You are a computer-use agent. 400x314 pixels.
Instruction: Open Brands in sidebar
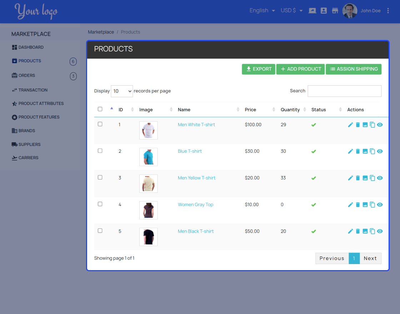coord(24,131)
